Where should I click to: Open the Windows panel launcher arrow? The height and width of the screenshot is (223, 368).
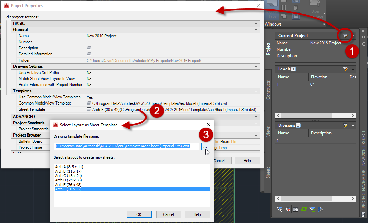tap(323, 24)
